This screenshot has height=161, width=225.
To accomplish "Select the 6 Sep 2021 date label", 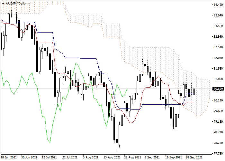I will 152,157.
